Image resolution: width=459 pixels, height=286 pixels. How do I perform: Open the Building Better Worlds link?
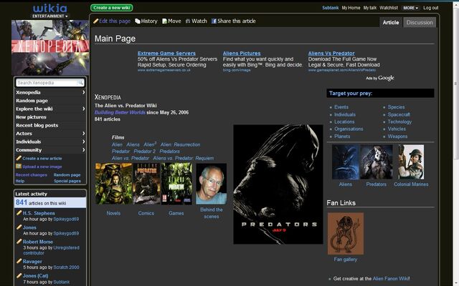(x=120, y=112)
